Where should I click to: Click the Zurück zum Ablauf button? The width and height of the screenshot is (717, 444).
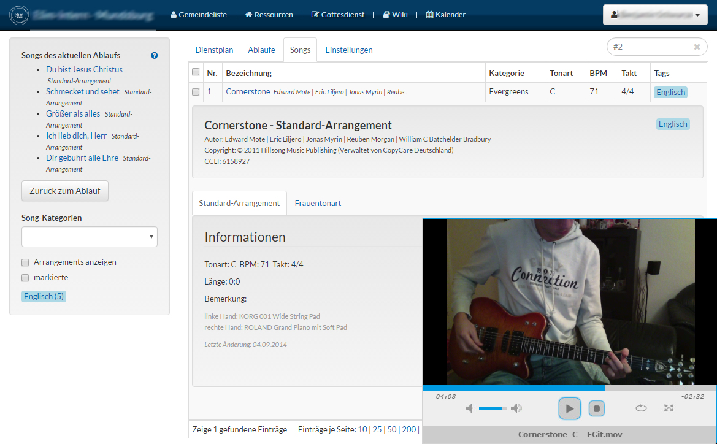[65, 191]
